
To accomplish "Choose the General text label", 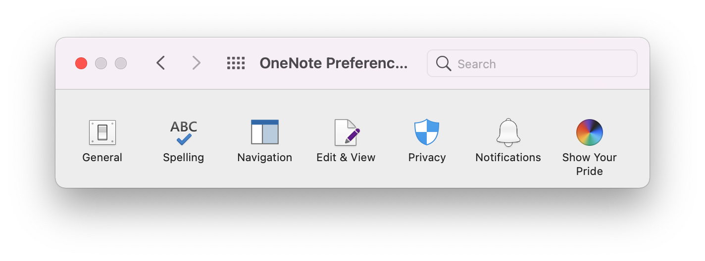I will coord(102,158).
